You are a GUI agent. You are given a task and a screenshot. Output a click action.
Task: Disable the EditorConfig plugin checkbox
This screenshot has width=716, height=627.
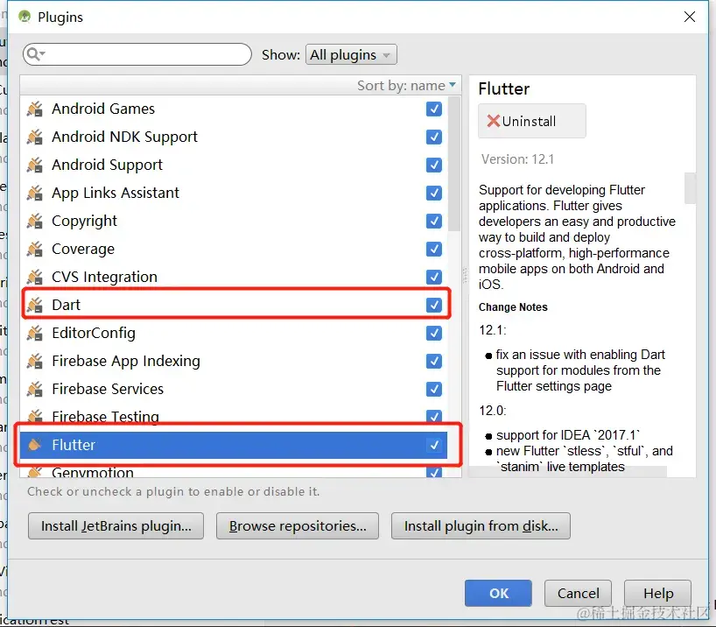coord(434,333)
